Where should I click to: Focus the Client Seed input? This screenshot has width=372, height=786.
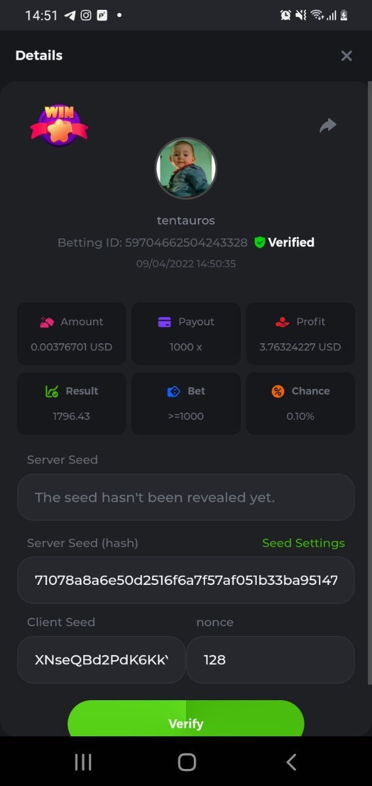[102, 660]
